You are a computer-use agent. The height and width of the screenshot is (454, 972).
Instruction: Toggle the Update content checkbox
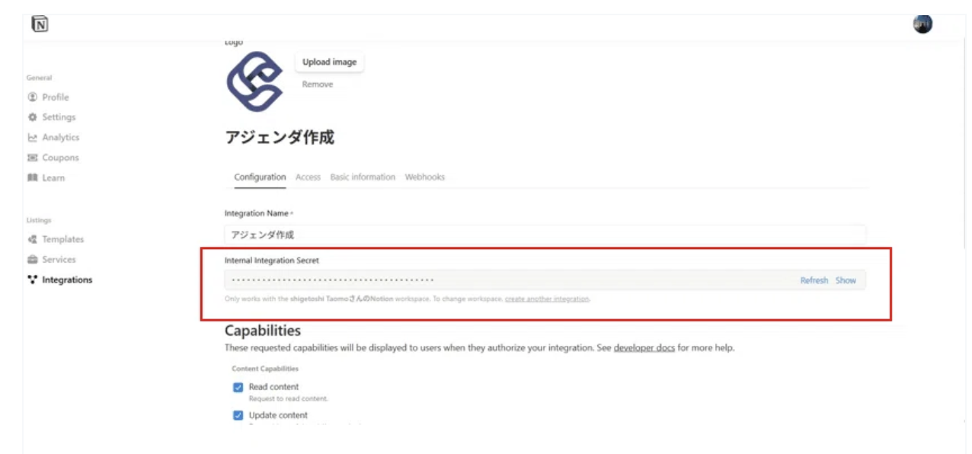238,416
